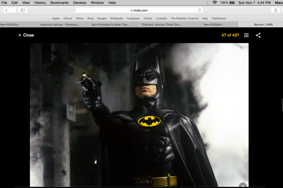Switch to the 'Eternals' director Chloé Zhao tab
This screenshot has width=283, height=188.
[x=161, y=24]
